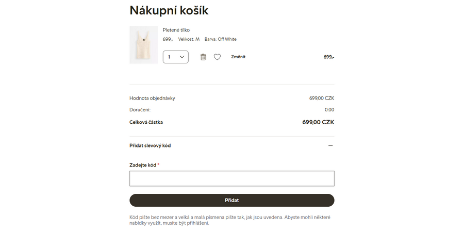The height and width of the screenshot is (232, 464).
Task: Select the "Barva: Off White" color text
Action: [221, 39]
